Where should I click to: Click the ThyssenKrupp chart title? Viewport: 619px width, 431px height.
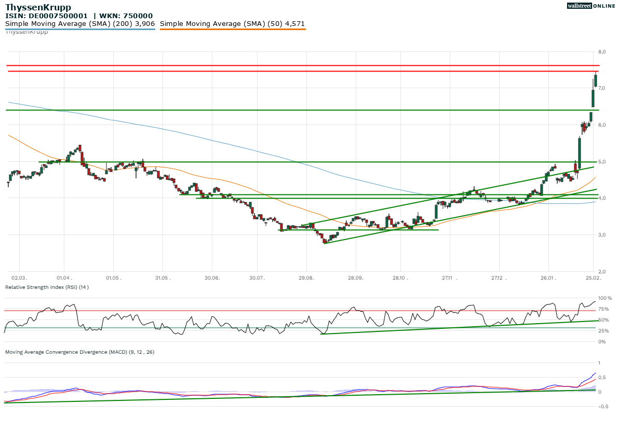pos(38,7)
